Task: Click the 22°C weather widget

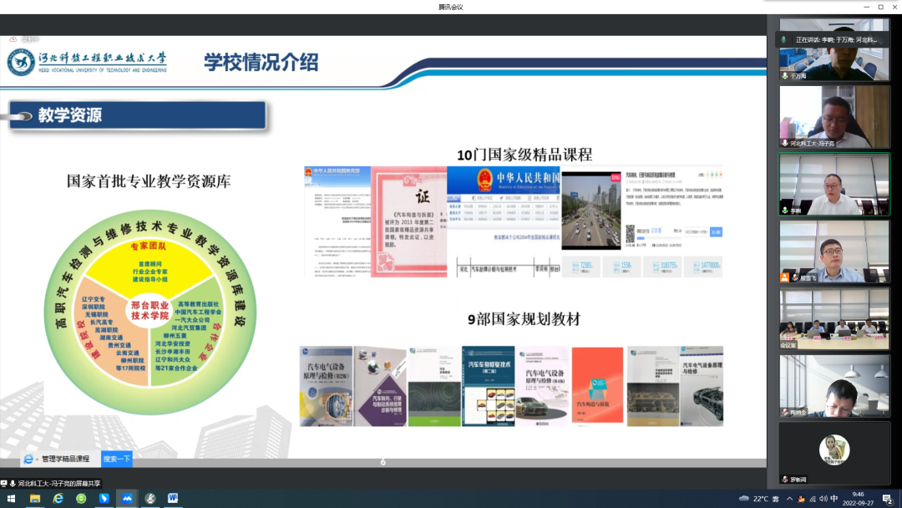Action: (754, 499)
